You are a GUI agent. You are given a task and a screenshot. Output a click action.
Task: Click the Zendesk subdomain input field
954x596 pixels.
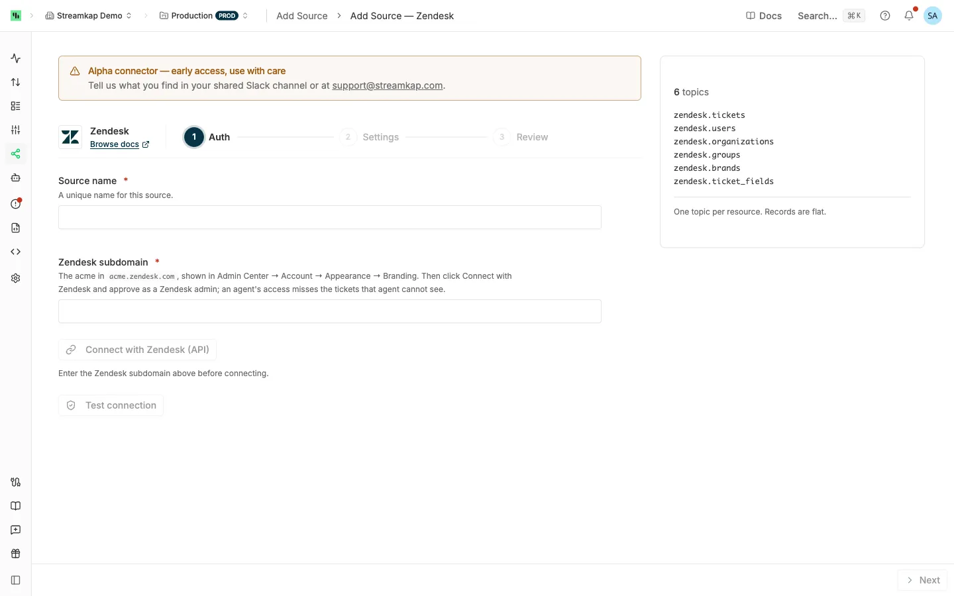coord(330,311)
